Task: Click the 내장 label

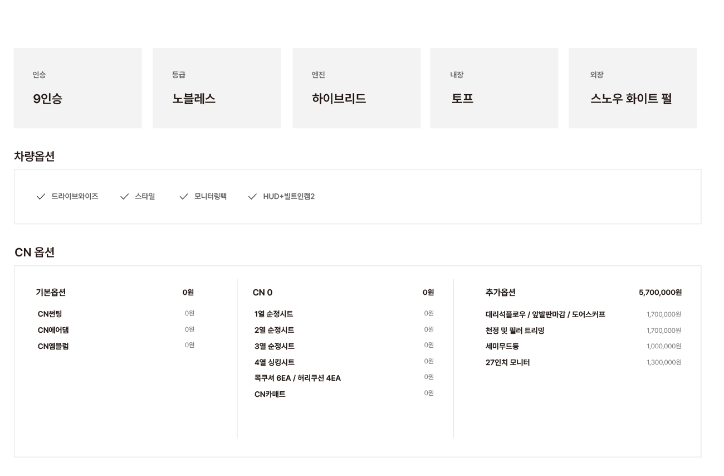Action: 457,75
